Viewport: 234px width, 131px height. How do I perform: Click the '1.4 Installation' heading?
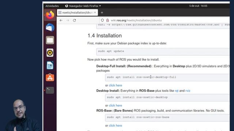click(x=105, y=36)
